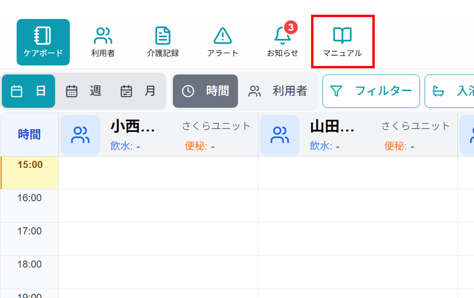Viewport: 474px width, 298px height.
Task: Switch to 日 day view
Action: (x=29, y=91)
